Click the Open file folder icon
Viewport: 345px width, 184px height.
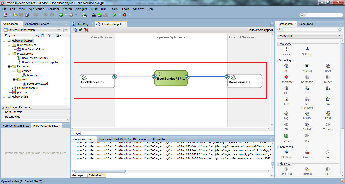click(15, 15)
